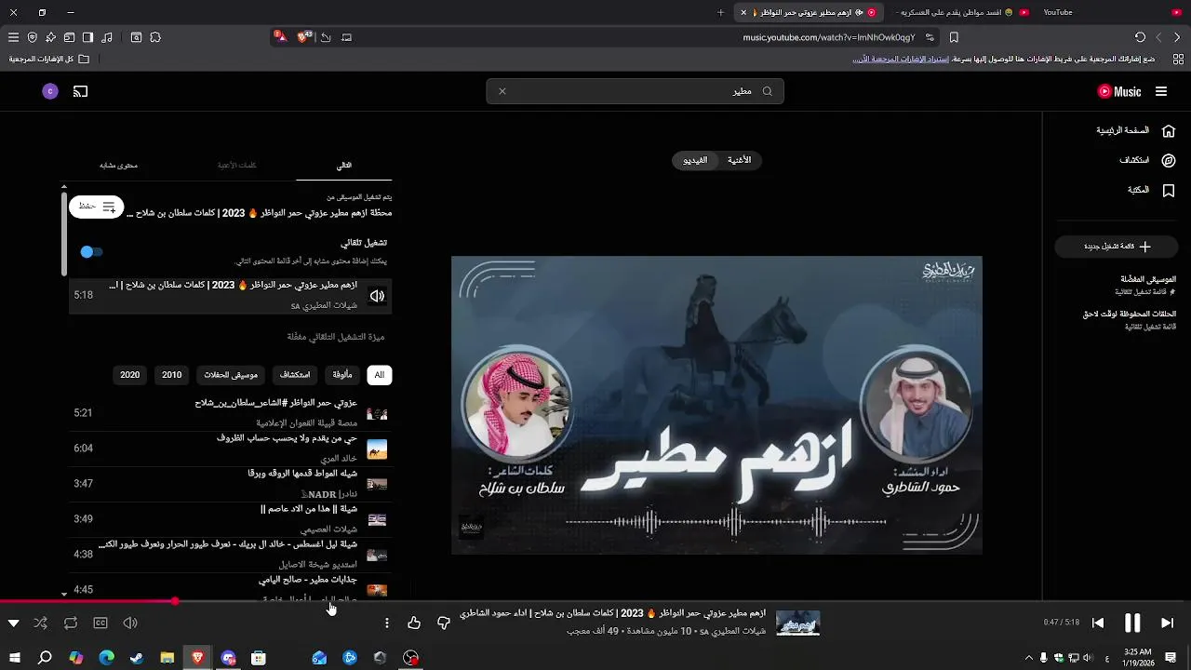Image resolution: width=1191 pixels, height=670 pixels.
Task: Click the media control music note icon
Action: point(107,37)
